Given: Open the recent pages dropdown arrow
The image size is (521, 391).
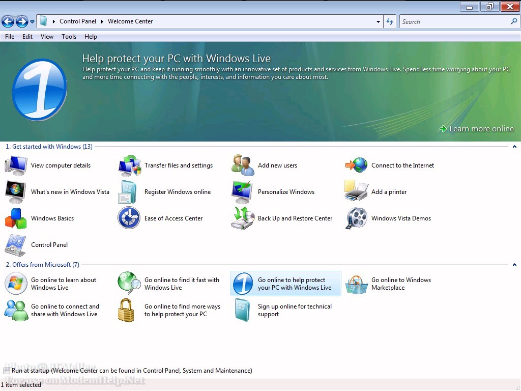Looking at the screenshot, I should click(x=32, y=22).
